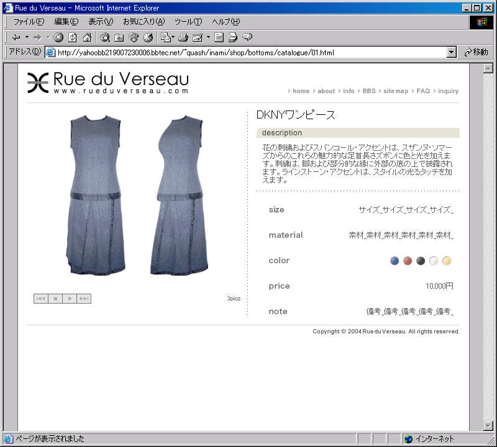497x447 pixels.
Task: Follow the inquiry navigation link
Action: [448, 91]
